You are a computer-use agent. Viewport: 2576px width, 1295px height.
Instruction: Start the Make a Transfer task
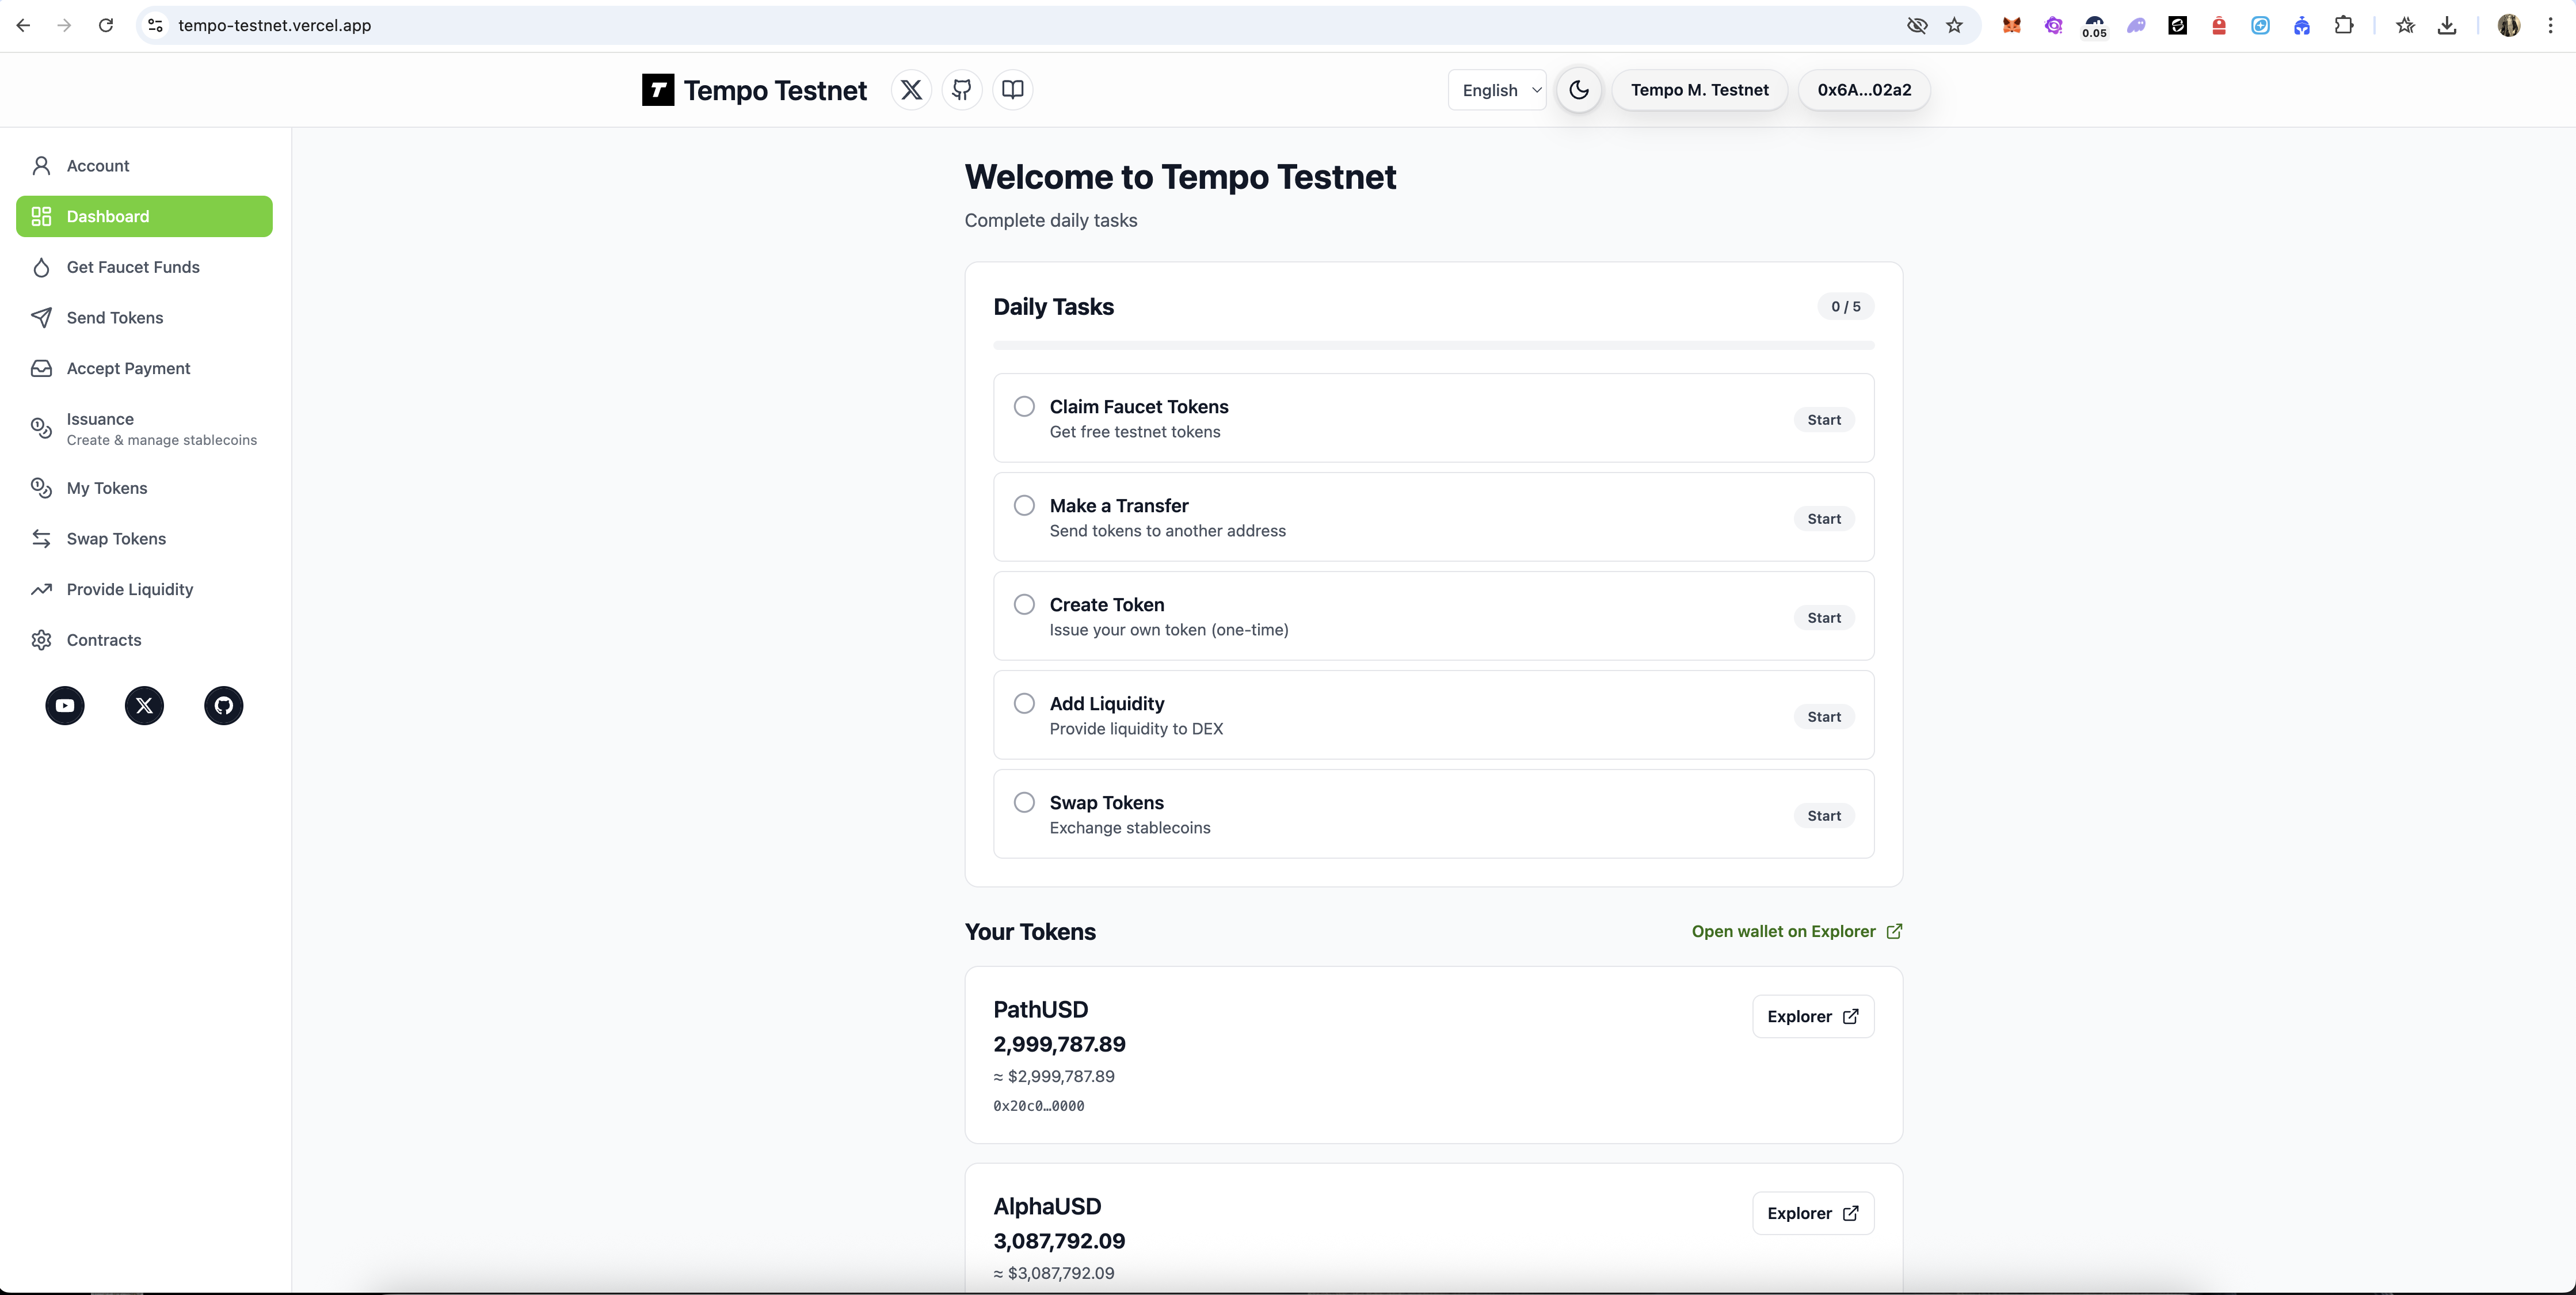[x=1824, y=519]
